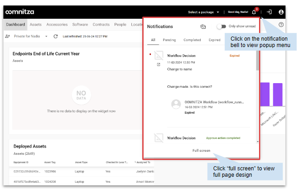Sort by Assigned To column header
The height and width of the screenshot is (190, 301).
tap(142, 162)
